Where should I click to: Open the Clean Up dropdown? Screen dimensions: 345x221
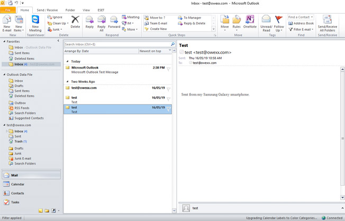tap(58, 23)
